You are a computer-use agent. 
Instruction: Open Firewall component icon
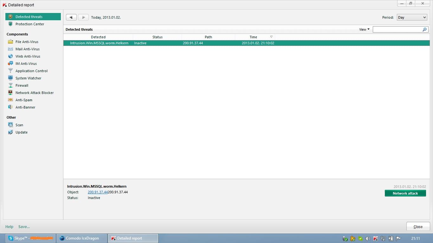pyautogui.click(x=10, y=85)
